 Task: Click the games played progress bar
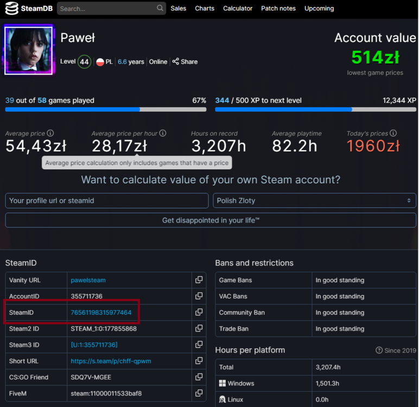[x=106, y=109]
